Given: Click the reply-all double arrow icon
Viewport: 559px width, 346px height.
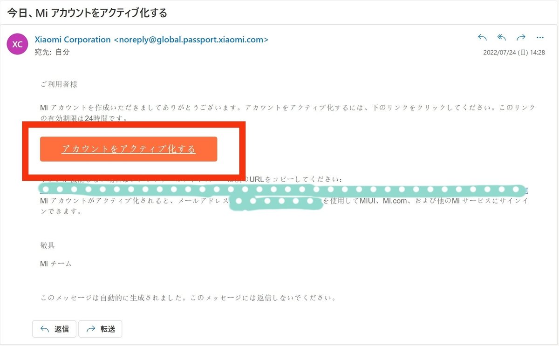Looking at the screenshot, I should [502, 38].
